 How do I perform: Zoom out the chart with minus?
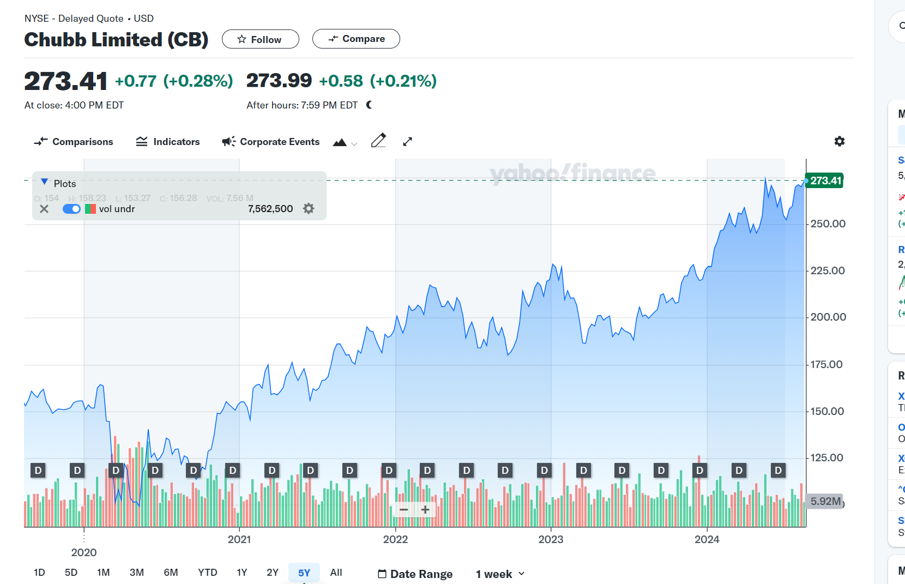[x=404, y=510]
